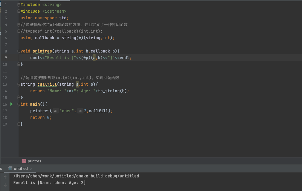
Task: Click line number 16 in the gutter
Action: coord(5,104)
